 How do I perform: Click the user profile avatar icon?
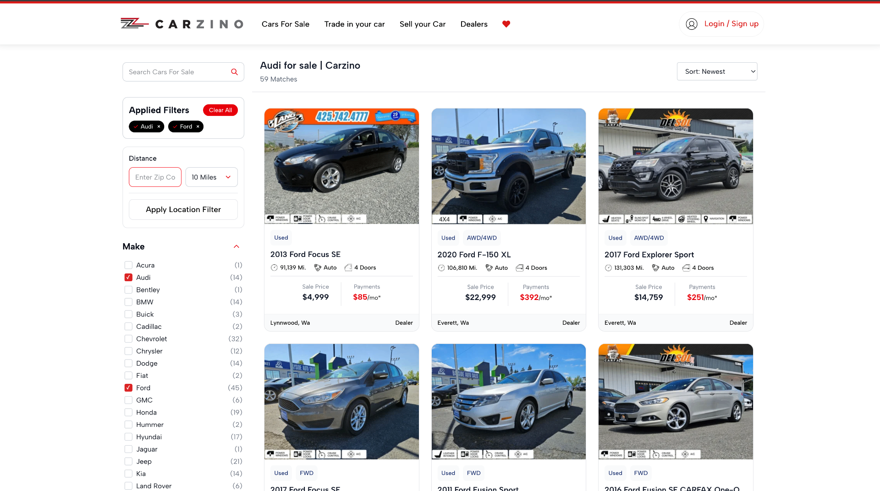point(692,24)
